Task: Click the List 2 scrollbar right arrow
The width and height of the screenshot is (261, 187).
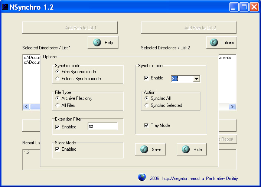Action: click(232, 106)
